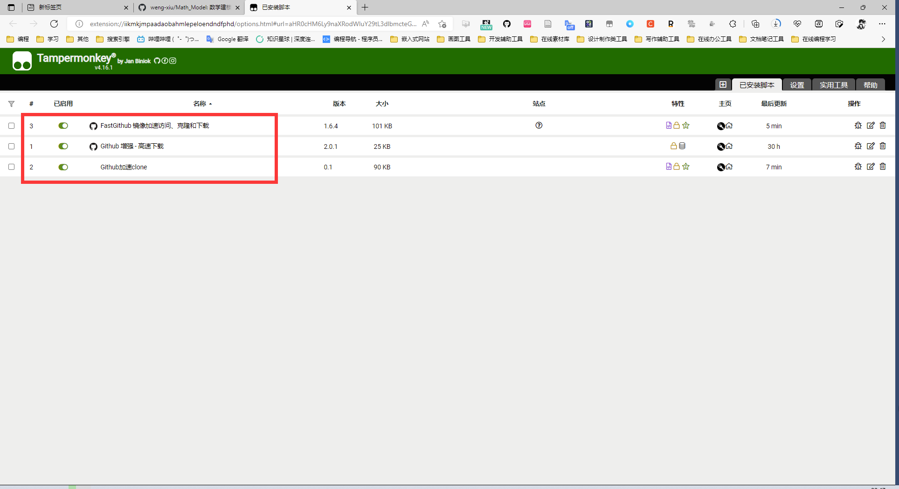This screenshot has height=489, width=899.
Task: Open the new script plus tab
Action: coord(723,84)
